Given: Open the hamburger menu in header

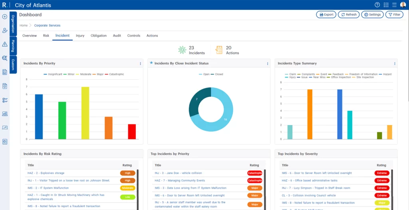Looking at the screenshot, I should pos(394,5).
